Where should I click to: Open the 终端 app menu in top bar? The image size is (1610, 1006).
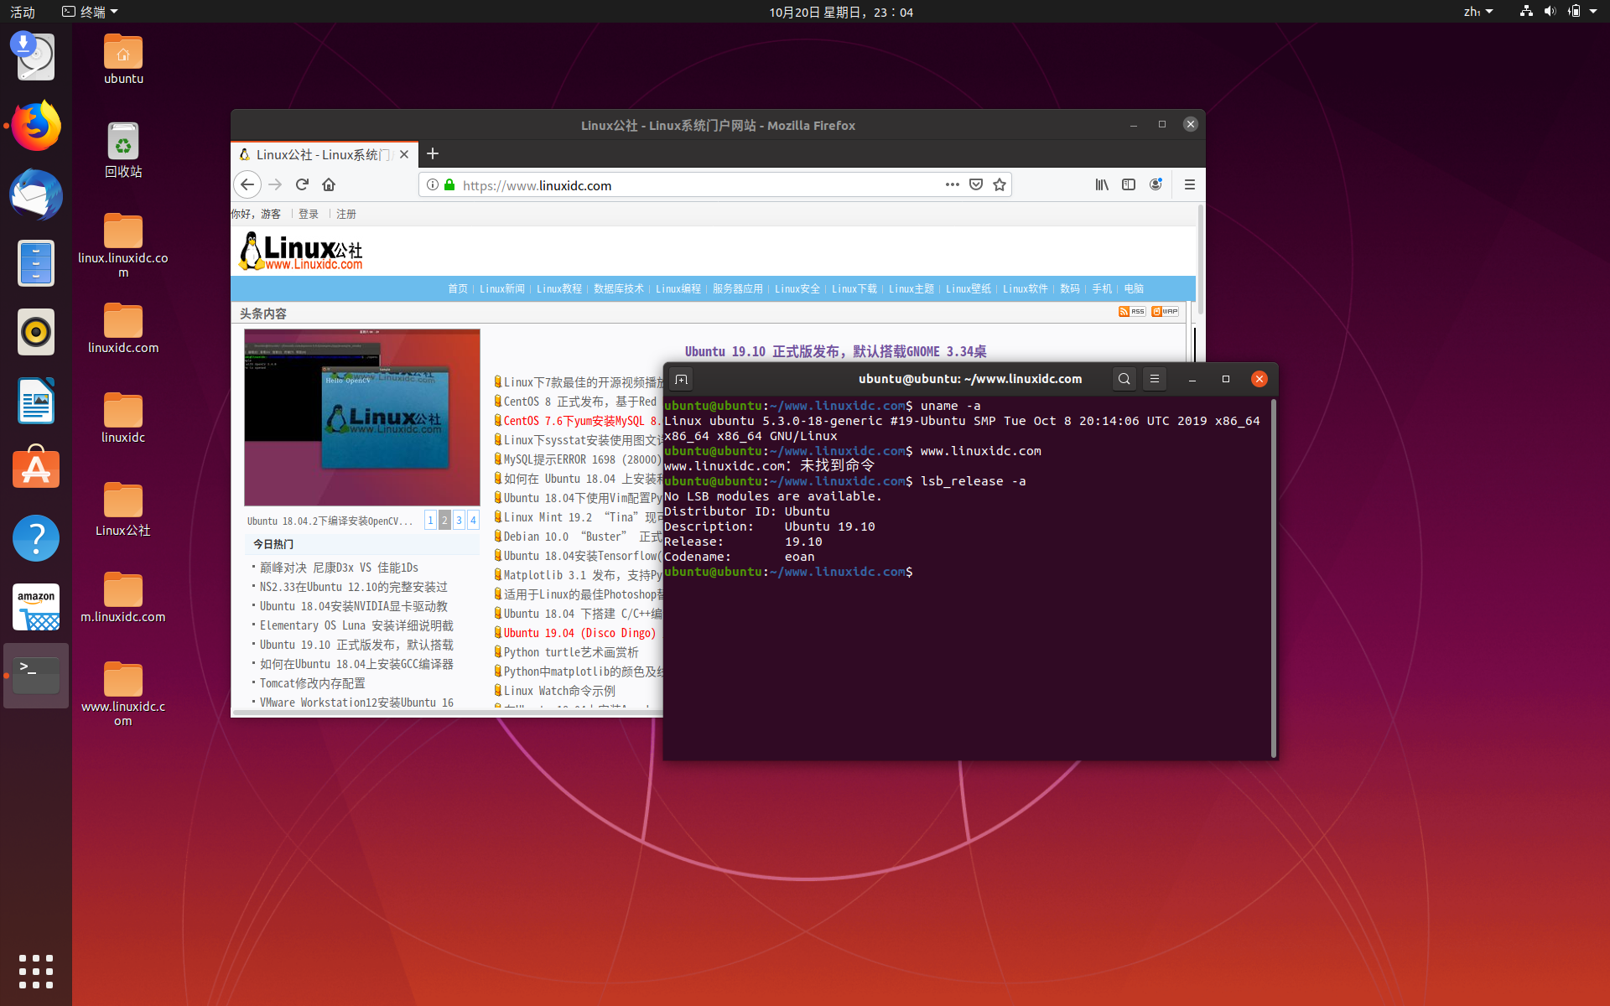click(90, 12)
